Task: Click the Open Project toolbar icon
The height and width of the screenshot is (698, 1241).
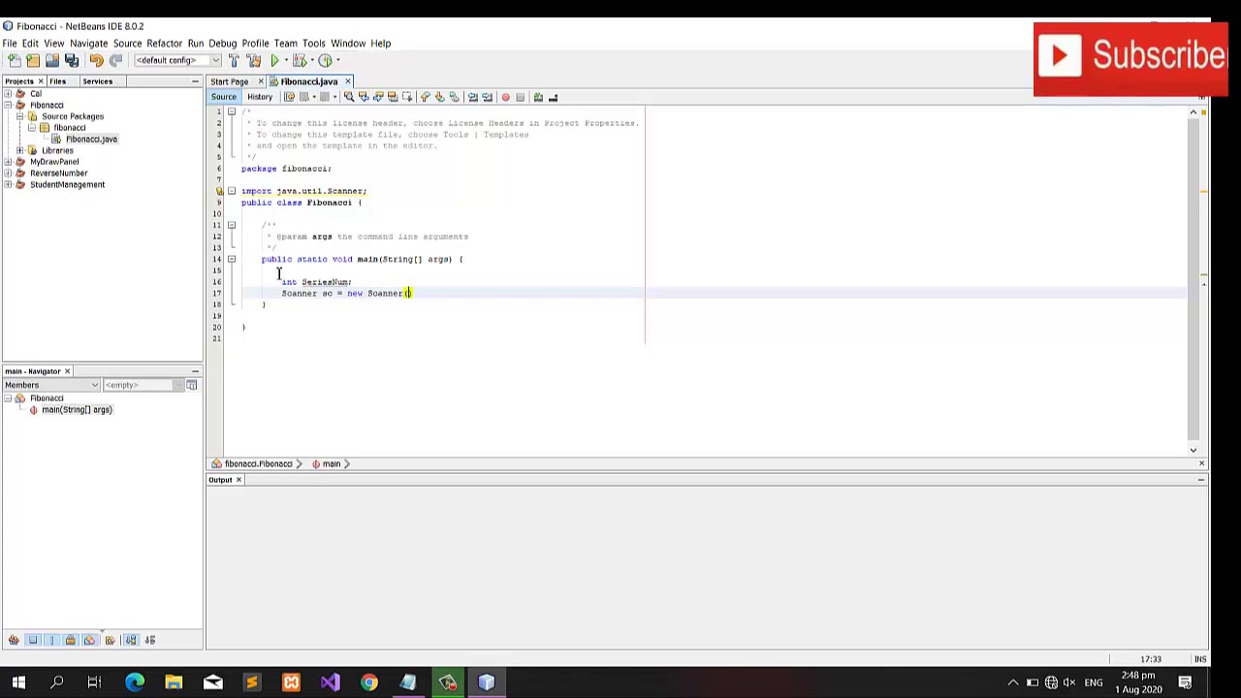Action: 52,60
